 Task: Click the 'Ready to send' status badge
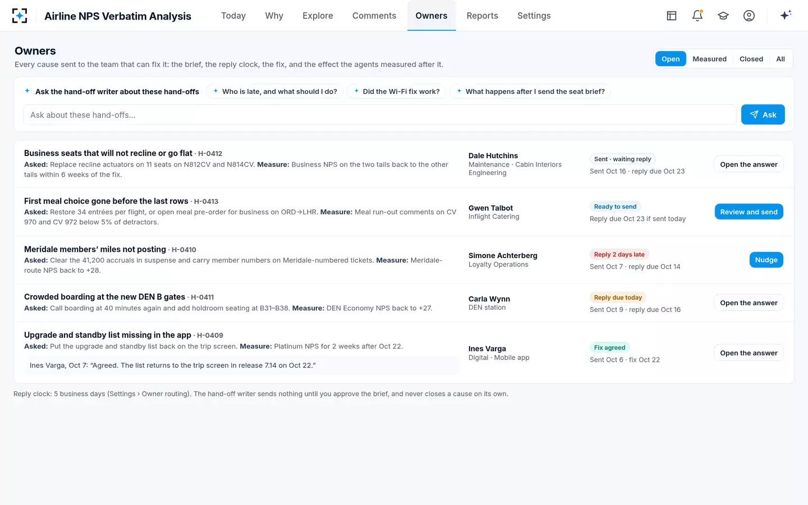616,206
